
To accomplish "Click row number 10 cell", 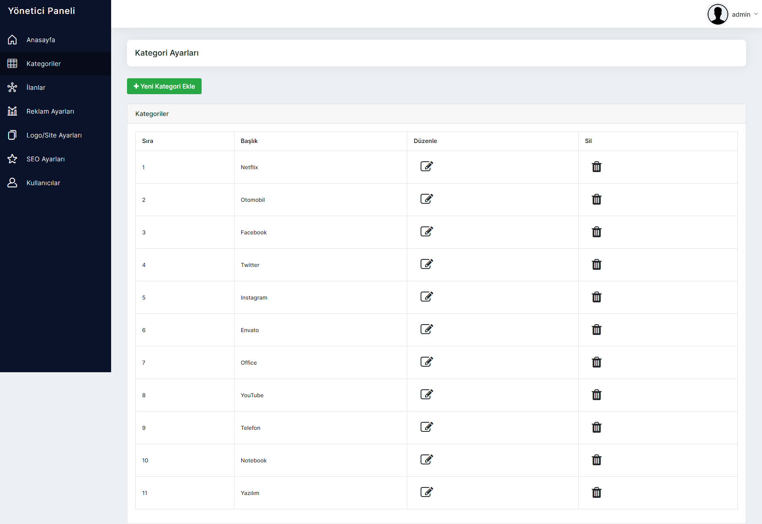I will point(185,460).
